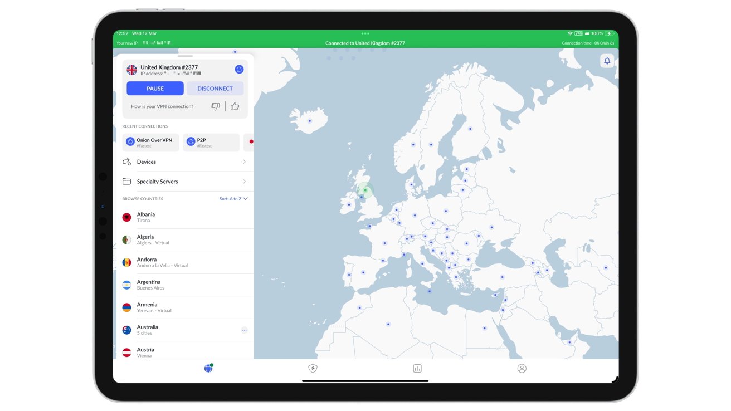Tap the Albania flag icon
Screen dimensions: 731x411
point(126,217)
